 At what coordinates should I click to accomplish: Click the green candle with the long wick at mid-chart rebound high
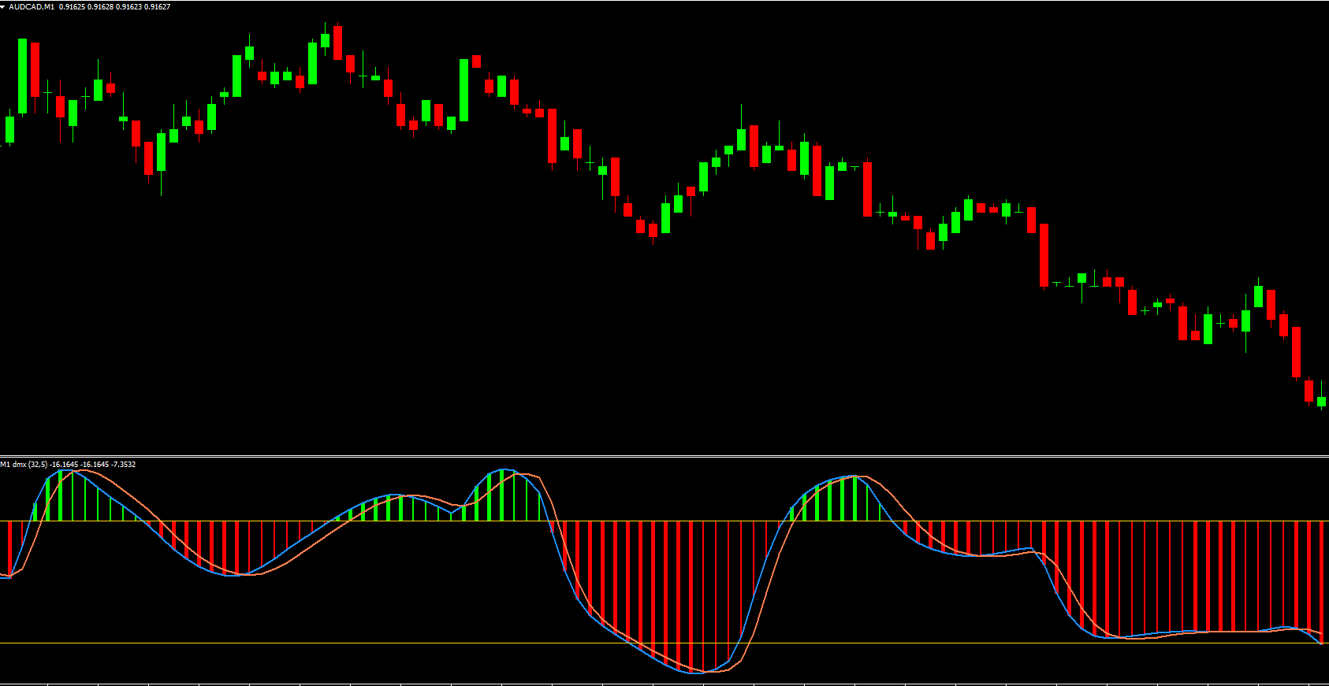point(741,139)
